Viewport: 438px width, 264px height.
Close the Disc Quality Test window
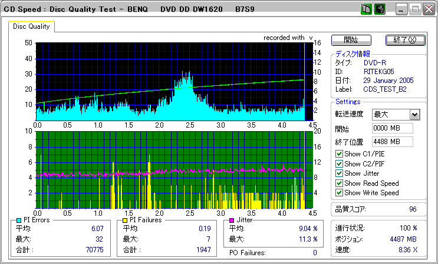(x=427, y=9)
